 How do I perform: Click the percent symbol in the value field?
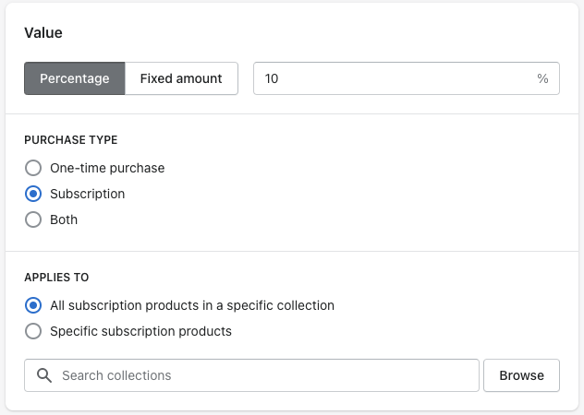point(542,78)
